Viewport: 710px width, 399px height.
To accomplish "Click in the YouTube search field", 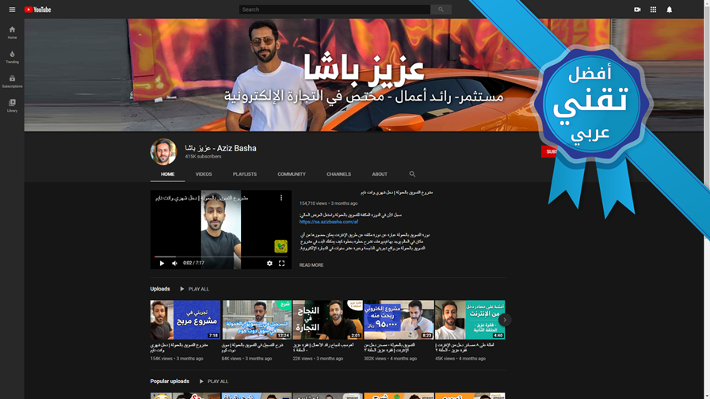I will 334,9.
